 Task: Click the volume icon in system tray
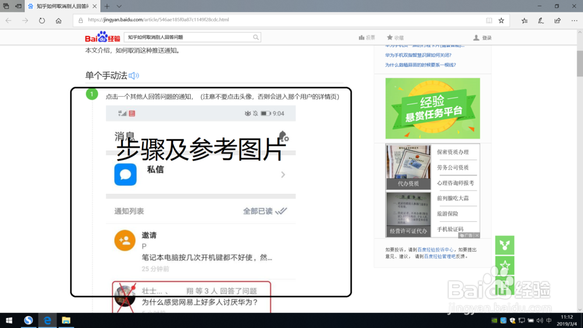click(539, 320)
